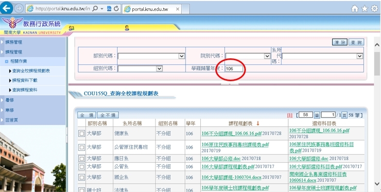Click the red [1] page number link
The height and width of the screenshot is (192, 381).
coord(290,115)
